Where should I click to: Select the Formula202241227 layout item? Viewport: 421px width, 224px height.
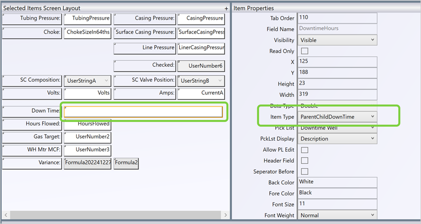(87, 163)
